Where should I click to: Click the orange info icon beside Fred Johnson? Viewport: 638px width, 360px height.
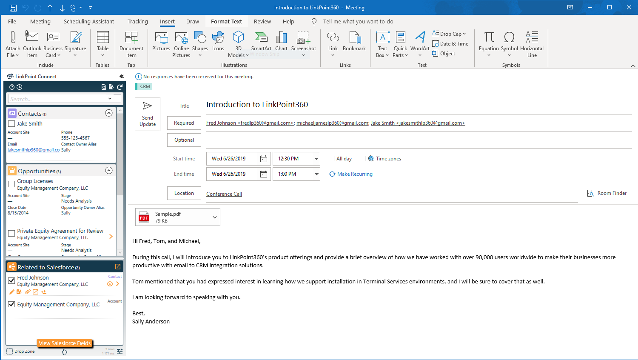click(110, 284)
